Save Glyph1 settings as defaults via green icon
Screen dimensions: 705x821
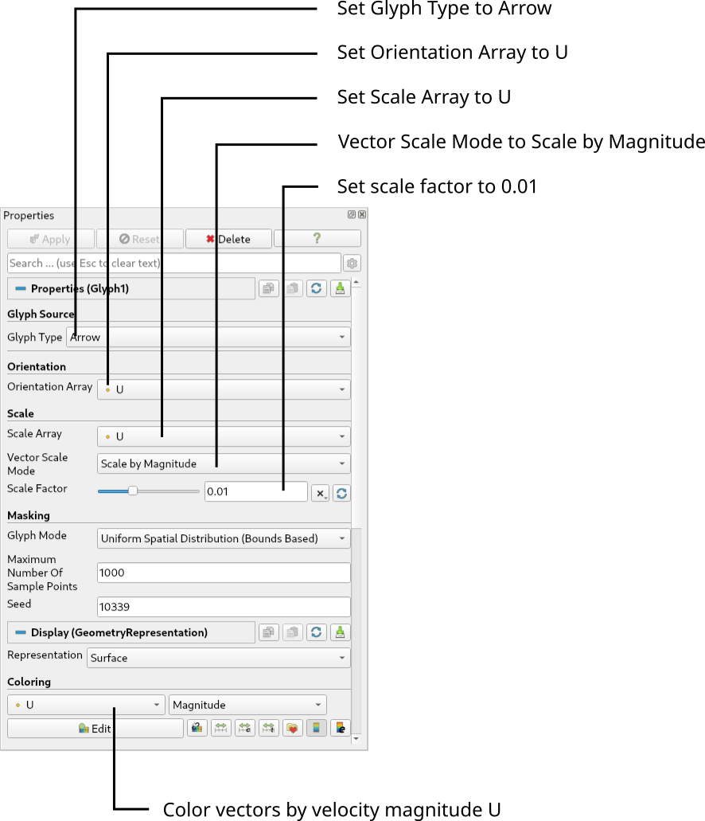coord(340,288)
